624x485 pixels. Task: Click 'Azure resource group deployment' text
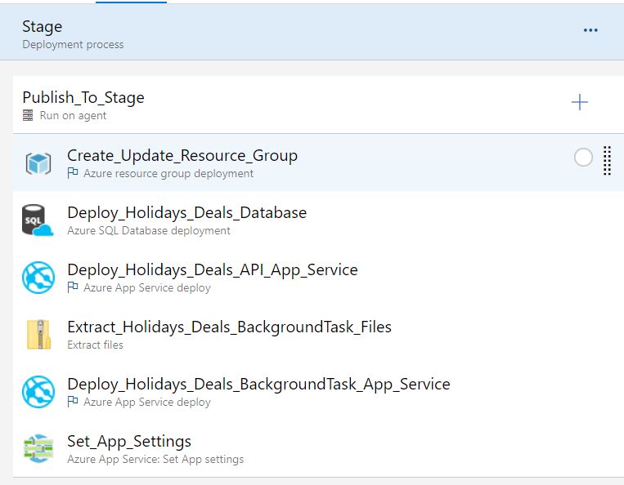click(168, 174)
